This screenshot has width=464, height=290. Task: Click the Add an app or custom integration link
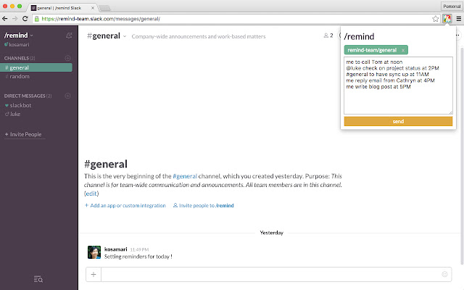[125, 206]
